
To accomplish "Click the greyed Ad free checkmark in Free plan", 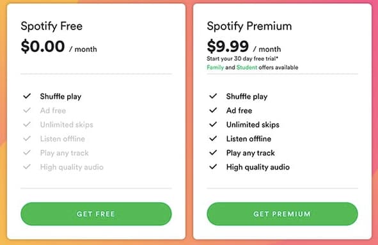I will [x=27, y=110].
